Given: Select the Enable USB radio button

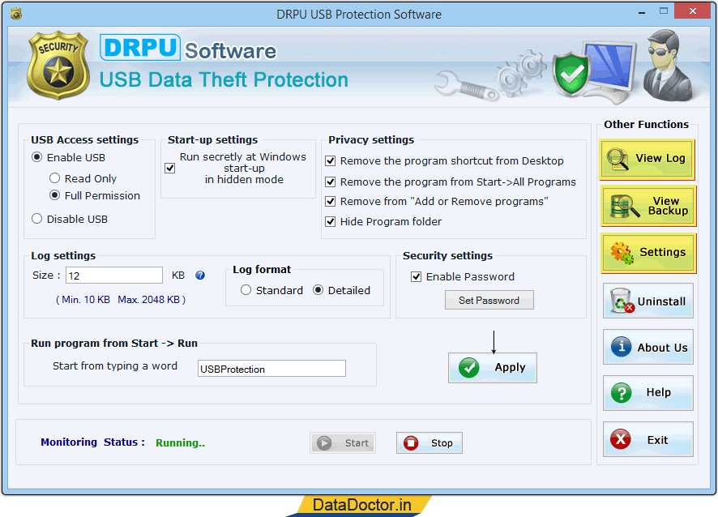Looking at the screenshot, I should (37, 157).
